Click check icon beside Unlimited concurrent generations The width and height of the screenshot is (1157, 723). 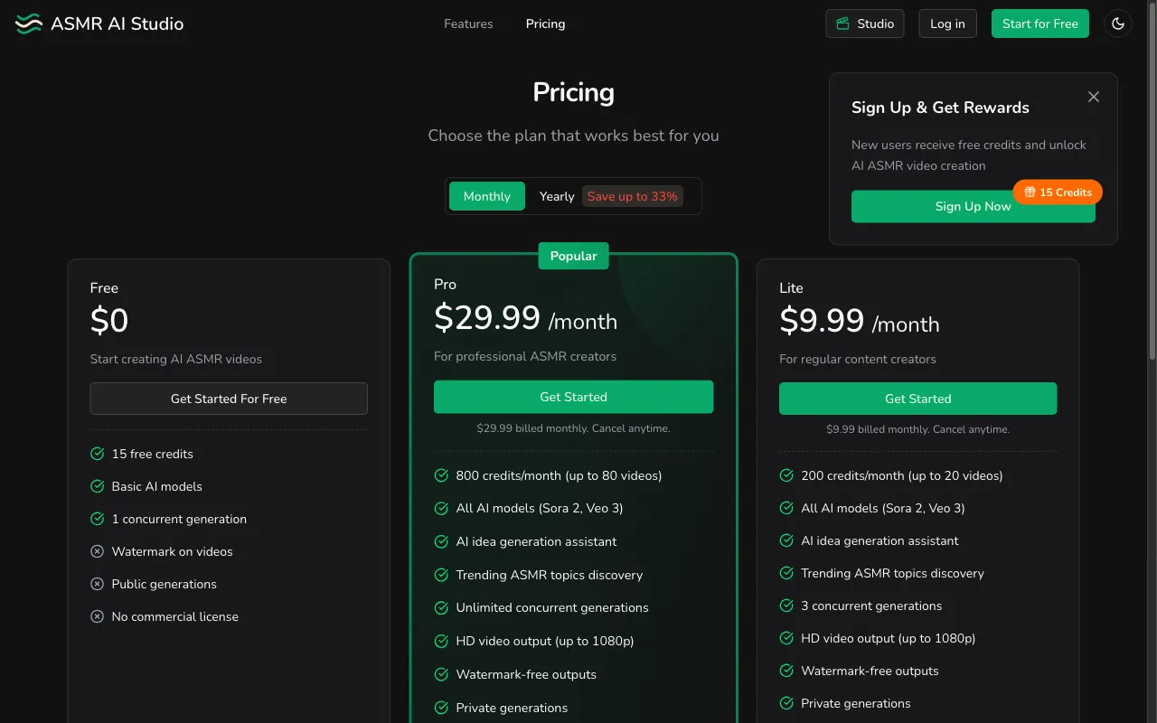tap(441, 607)
